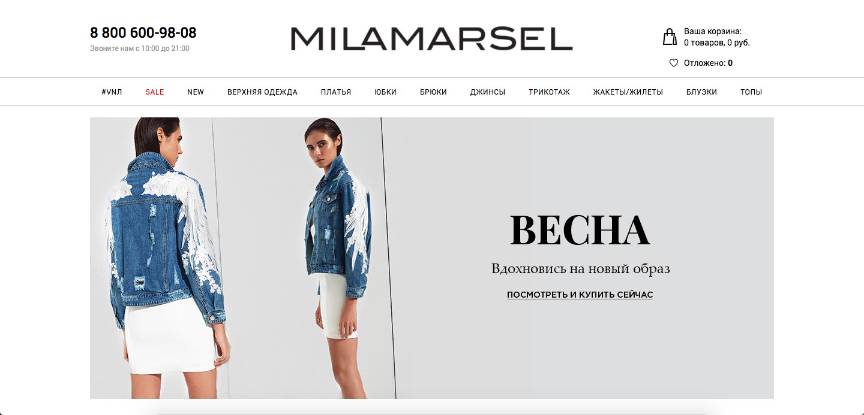Open the #VNL menu item

112,92
